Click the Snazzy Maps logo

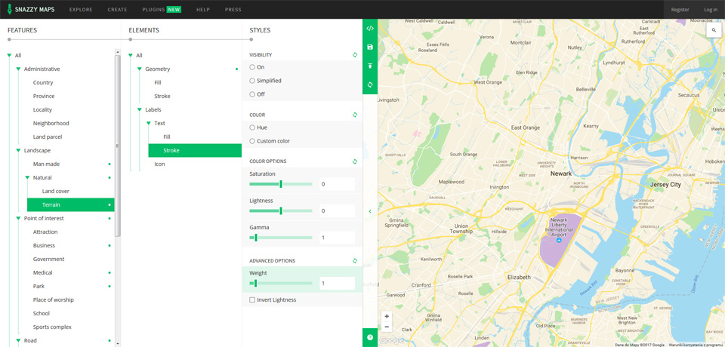click(x=31, y=9)
